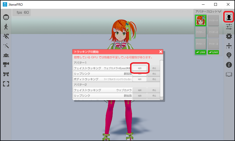Collapse the アバタースロット panel chevron

(219, 12)
